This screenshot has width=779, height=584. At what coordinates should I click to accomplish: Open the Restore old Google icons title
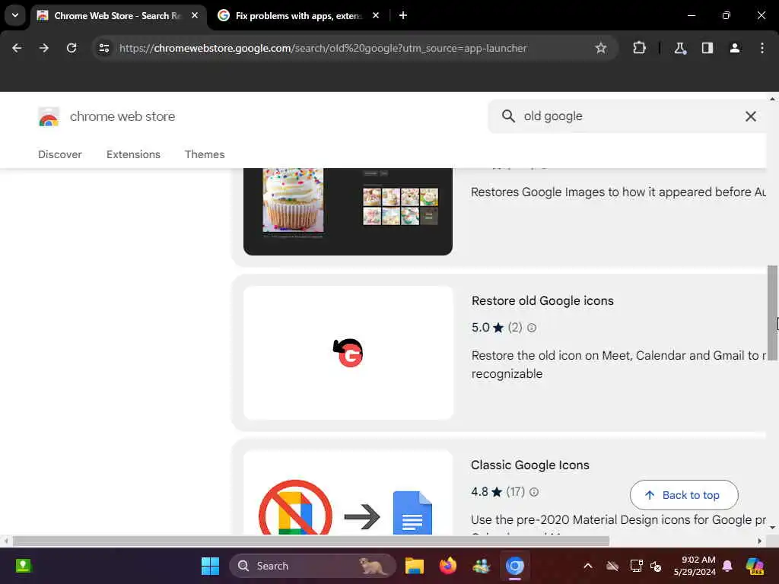[x=542, y=301]
